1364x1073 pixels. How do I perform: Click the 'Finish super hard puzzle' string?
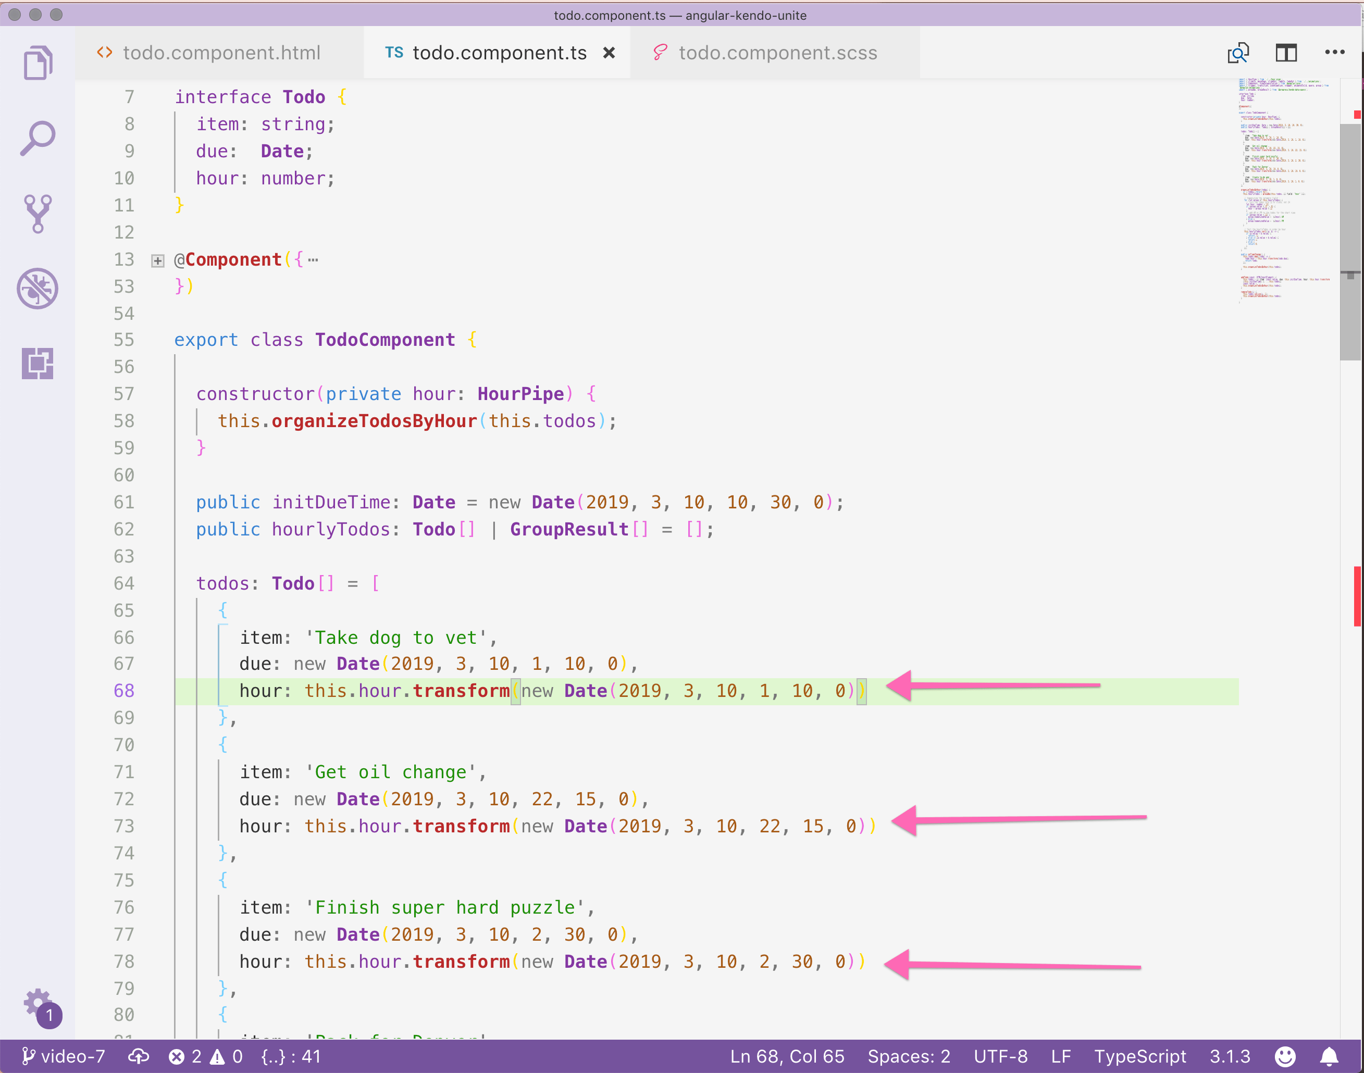445,907
